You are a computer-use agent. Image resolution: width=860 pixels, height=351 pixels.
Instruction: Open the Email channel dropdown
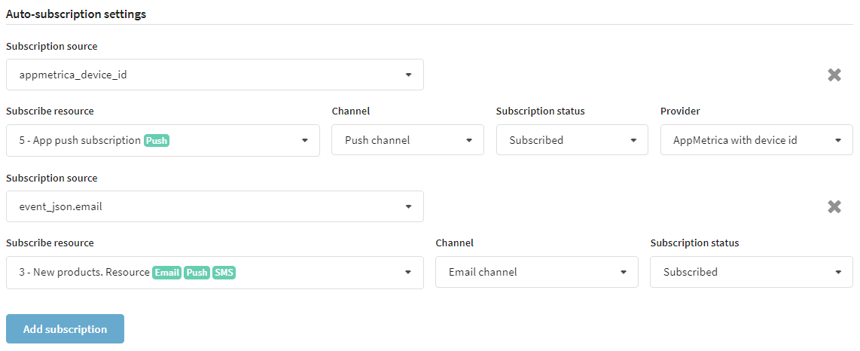coord(537,272)
